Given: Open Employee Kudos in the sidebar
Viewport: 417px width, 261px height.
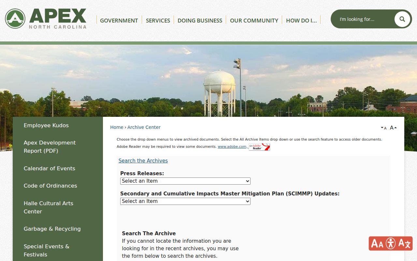Looking at the screenshot, I should point(46,125).
